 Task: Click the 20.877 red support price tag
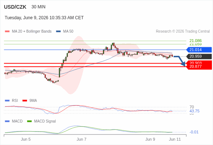199,67
